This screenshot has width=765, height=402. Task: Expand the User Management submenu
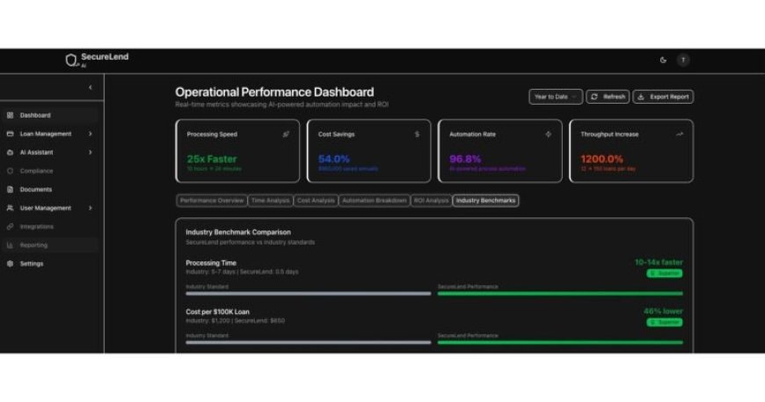point(90,208)
